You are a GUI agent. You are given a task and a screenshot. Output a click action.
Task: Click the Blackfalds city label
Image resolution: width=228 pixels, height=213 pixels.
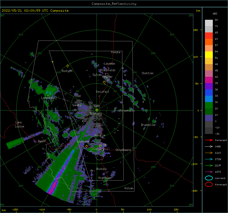pyautogui.click(x=108, y=70)
